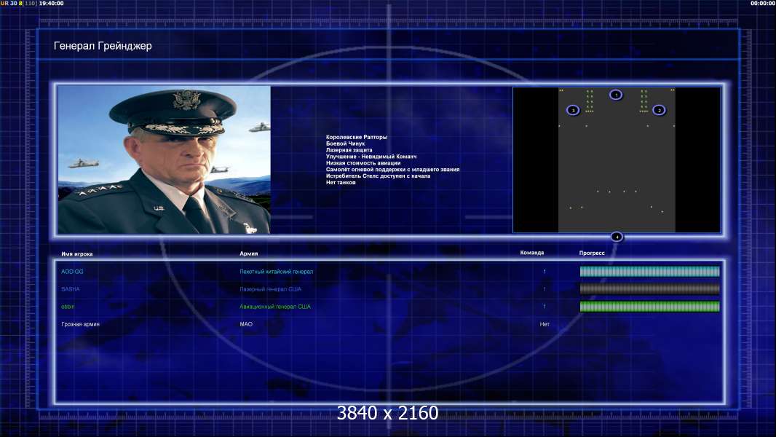Click obbin's green progress bar
776x437 pixels.
coord(649,307)
